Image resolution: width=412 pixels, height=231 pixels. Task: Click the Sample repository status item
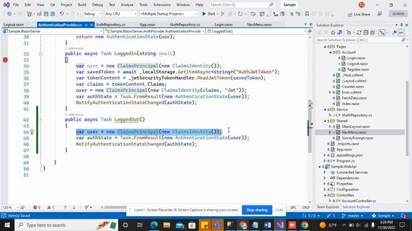pos(382,216)
